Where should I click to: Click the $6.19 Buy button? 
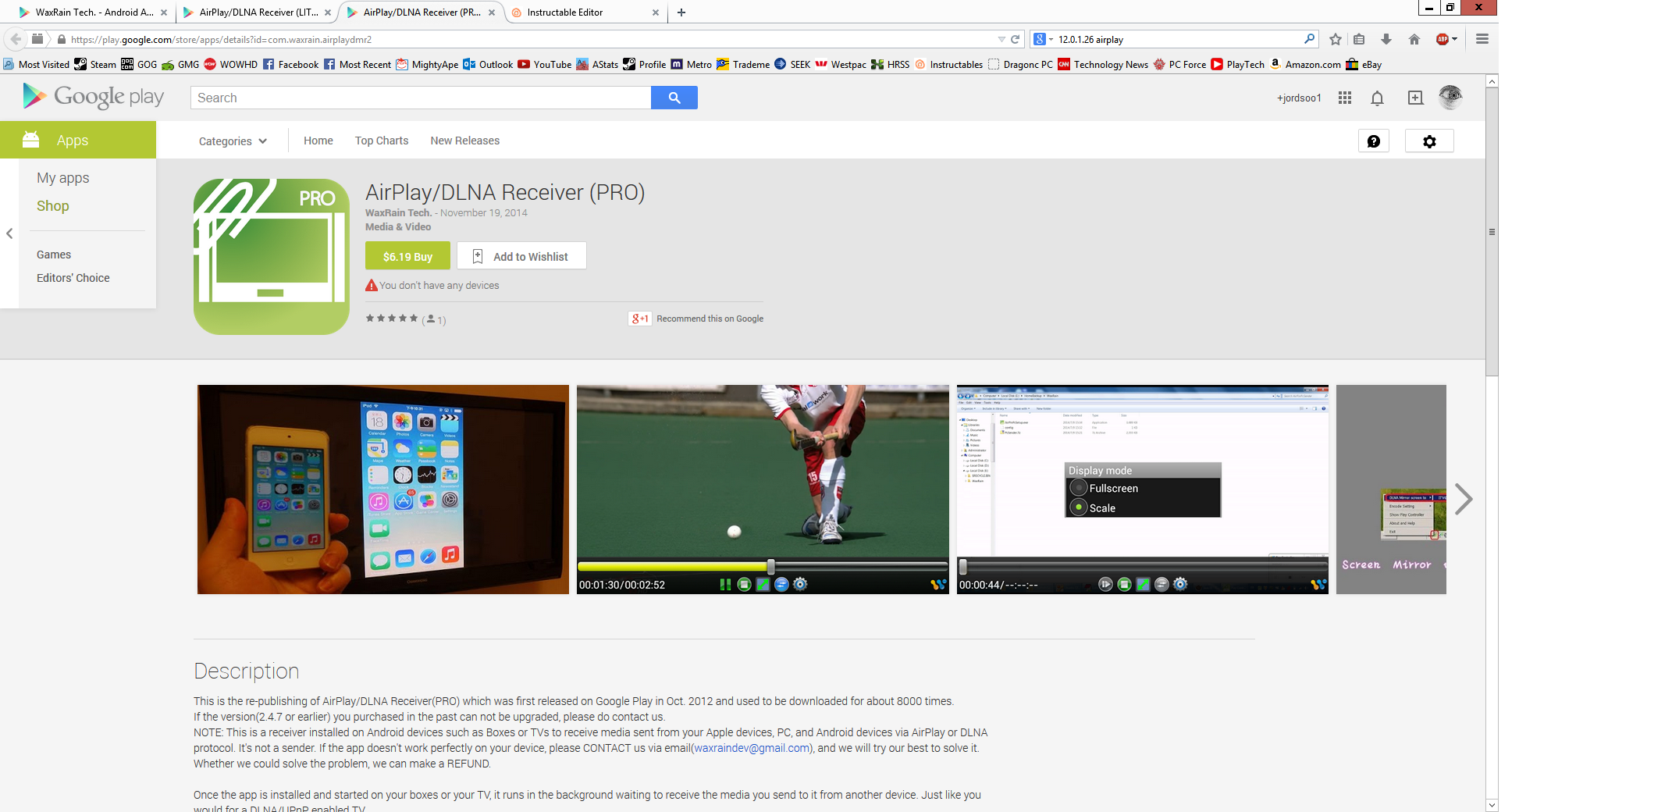[x=407, y=256]
